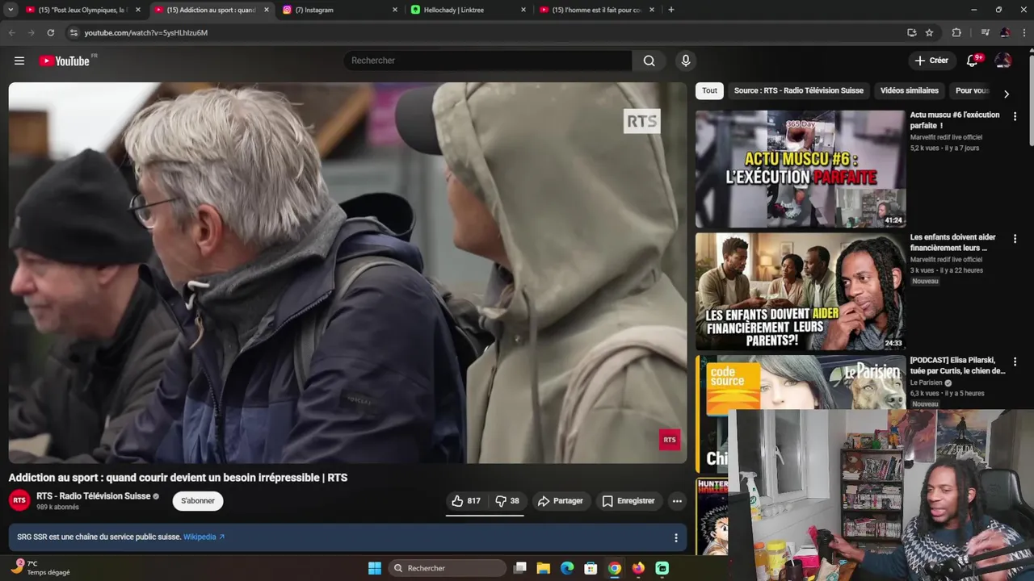Click the RTS channel avatar

[x=19, y=500]
